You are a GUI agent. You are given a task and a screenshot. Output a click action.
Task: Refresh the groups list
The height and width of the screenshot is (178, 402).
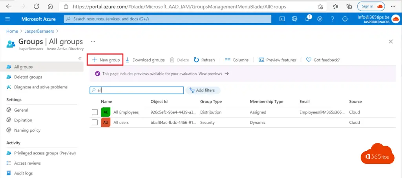[204, 60]
